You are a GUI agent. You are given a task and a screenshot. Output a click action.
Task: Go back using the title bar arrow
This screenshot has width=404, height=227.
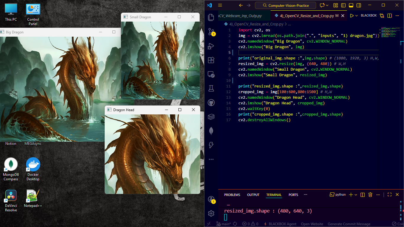[x=241, y=5]
